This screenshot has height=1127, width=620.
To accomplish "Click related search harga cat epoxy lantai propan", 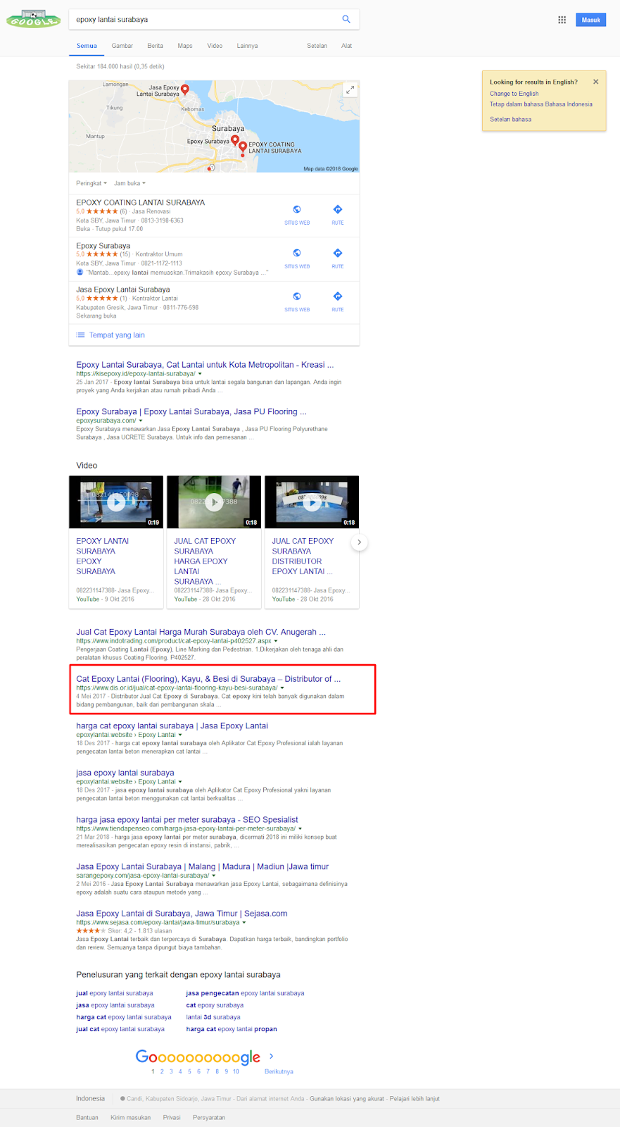I will click(x=232, y=1029).
